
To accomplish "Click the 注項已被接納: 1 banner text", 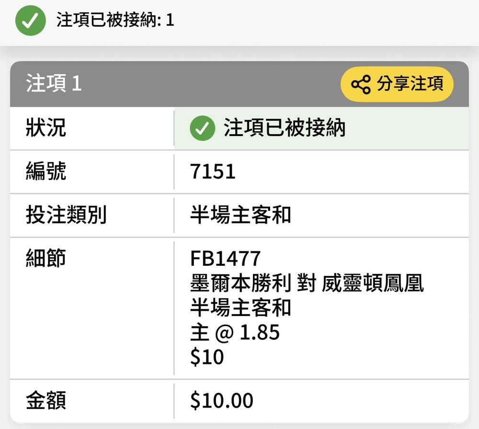I will (x=115, y=21).
